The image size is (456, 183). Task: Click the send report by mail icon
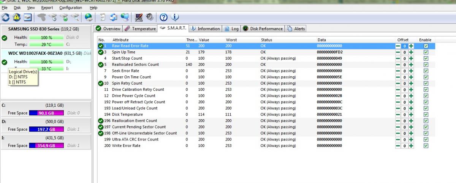coord(113,17)
